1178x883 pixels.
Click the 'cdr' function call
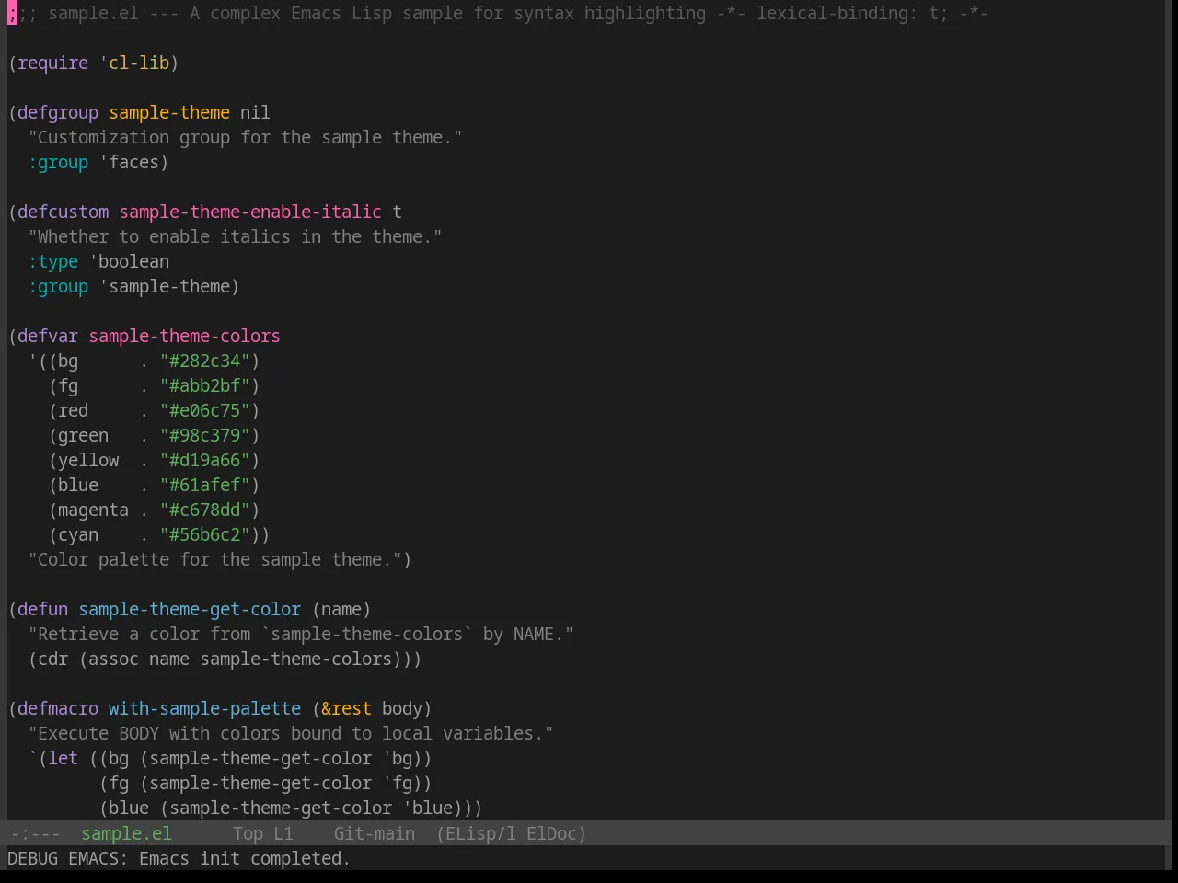coord(52,659)
